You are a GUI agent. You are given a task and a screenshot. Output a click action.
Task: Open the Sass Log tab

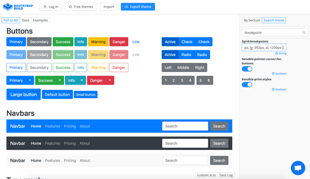(x=226, y=175)
